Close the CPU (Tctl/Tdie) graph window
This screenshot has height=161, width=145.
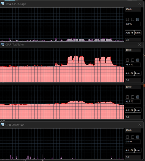pos(140,44)
